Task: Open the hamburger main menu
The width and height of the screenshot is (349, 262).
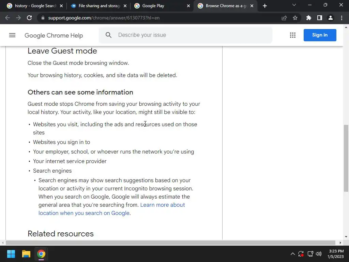Action: (12, 35)
